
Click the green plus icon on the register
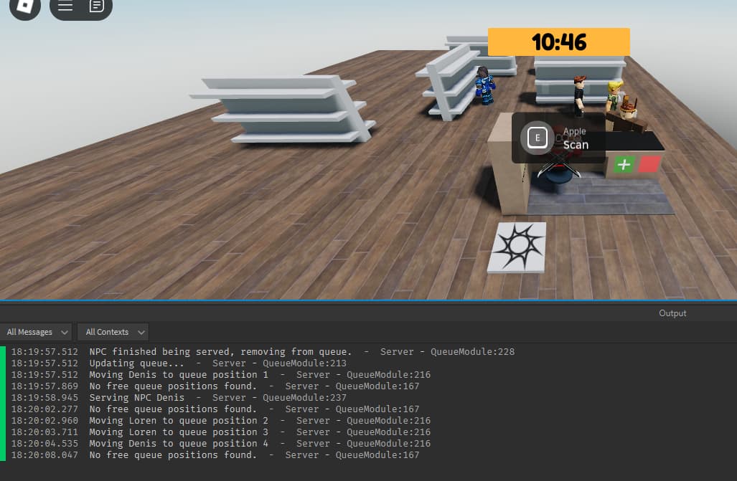(x=624, y=164)
